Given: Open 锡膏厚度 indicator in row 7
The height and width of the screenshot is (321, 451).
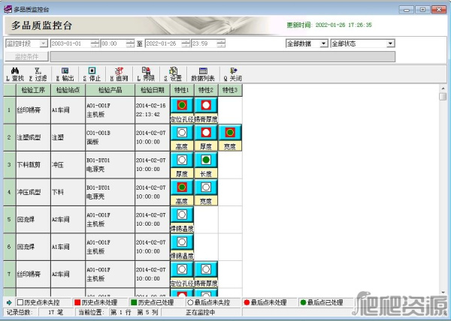Looking at the screenshot, I should tap(206, 269).
